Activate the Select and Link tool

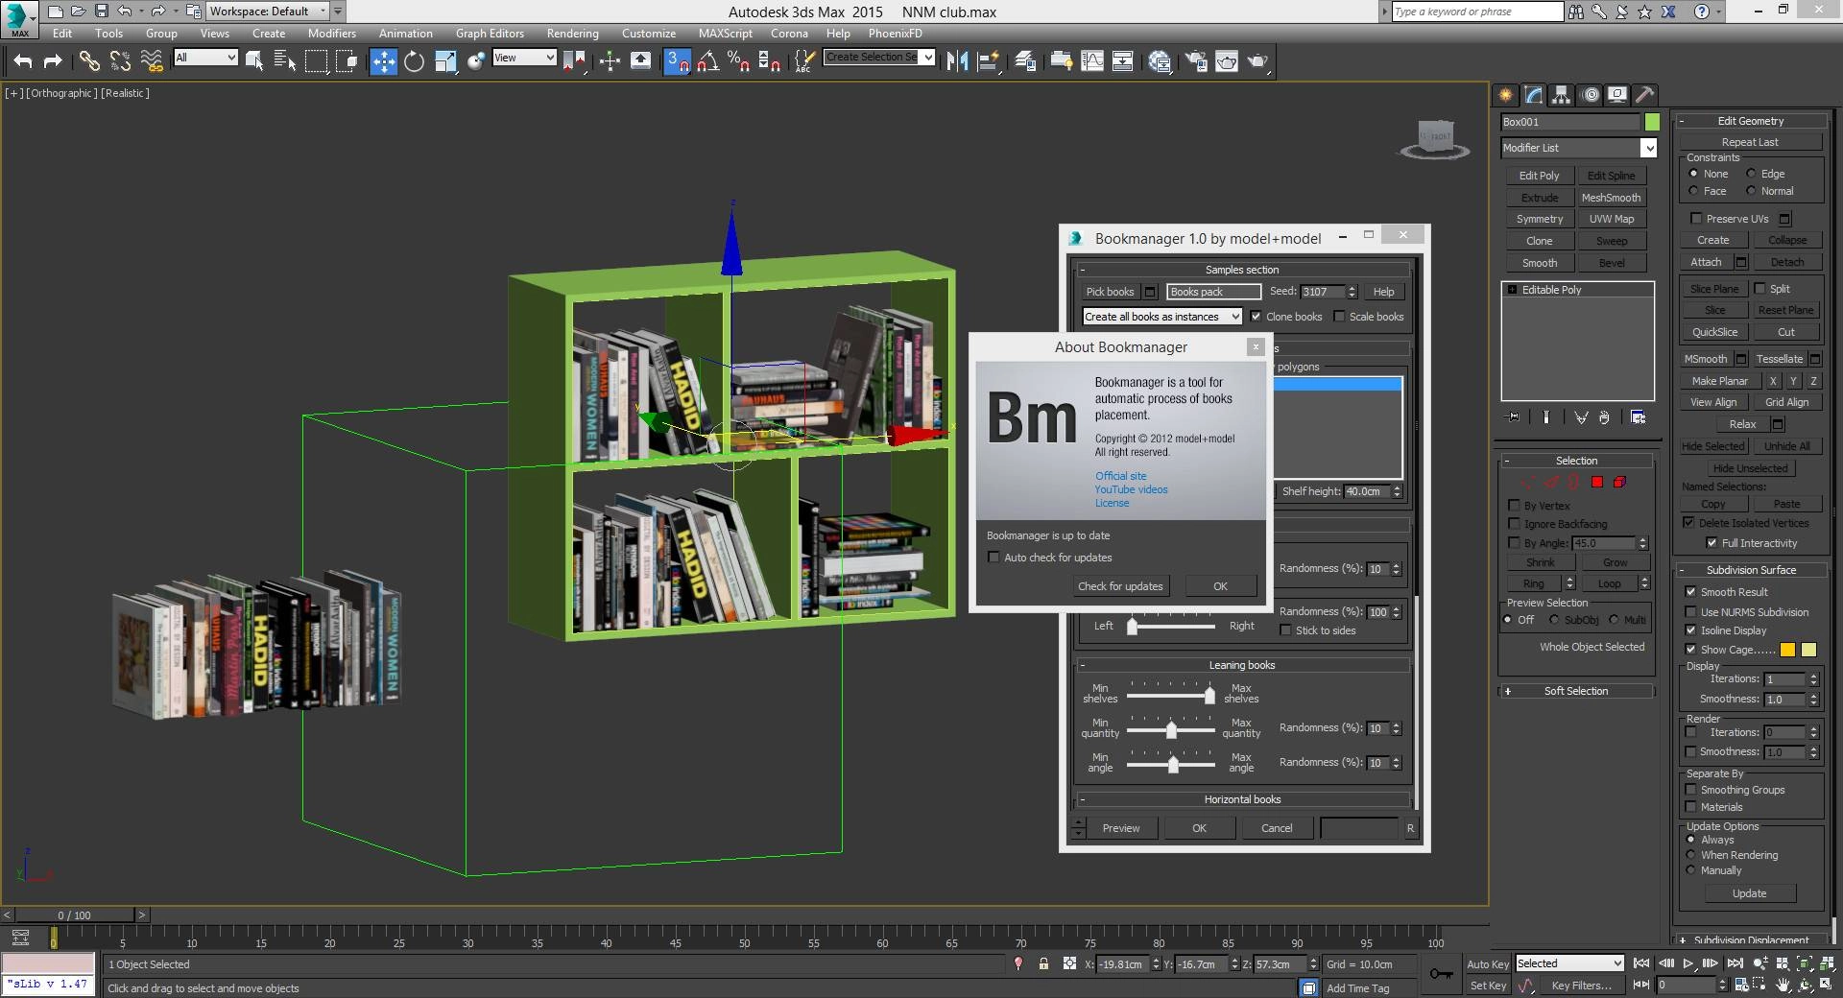89,61
